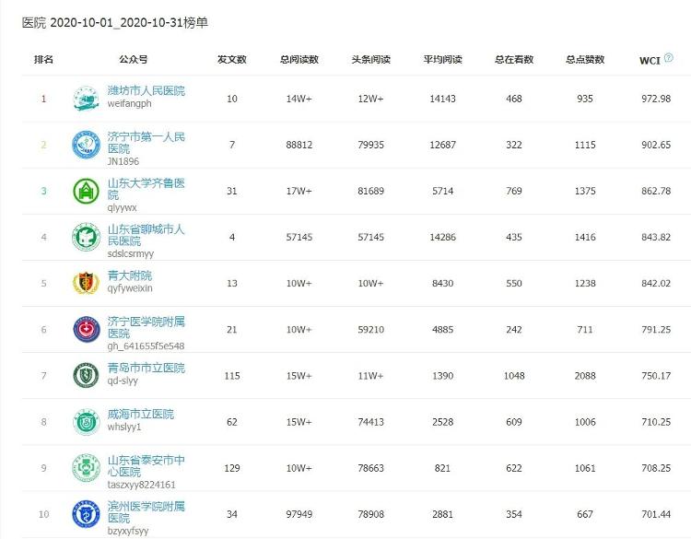The image size is (691, 539).
Task: Click the 济宁市第一人民医院 logo avatar
Action: (x=86, y=145)
